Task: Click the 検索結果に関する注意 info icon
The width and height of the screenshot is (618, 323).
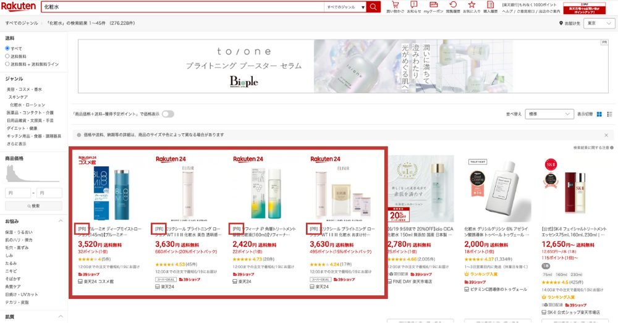Action: 612,148
